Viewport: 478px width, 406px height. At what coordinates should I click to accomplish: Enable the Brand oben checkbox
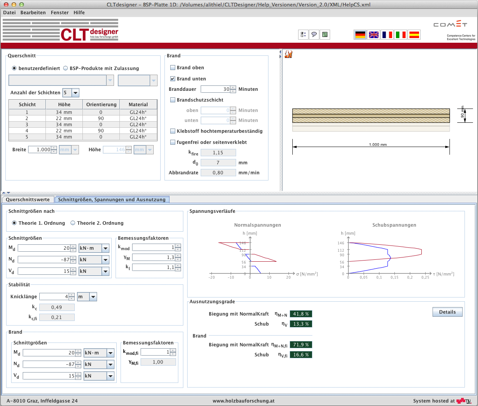pyautogui.click(x=173, y=68)
